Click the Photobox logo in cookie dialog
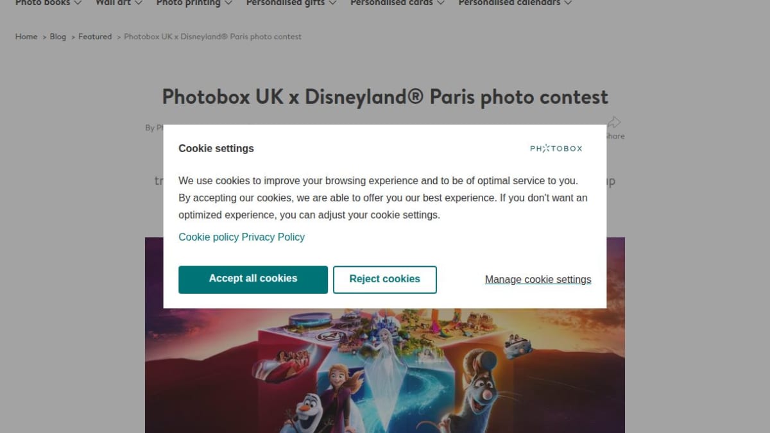This screenshot has height=433, width=770. click(556, 148)
